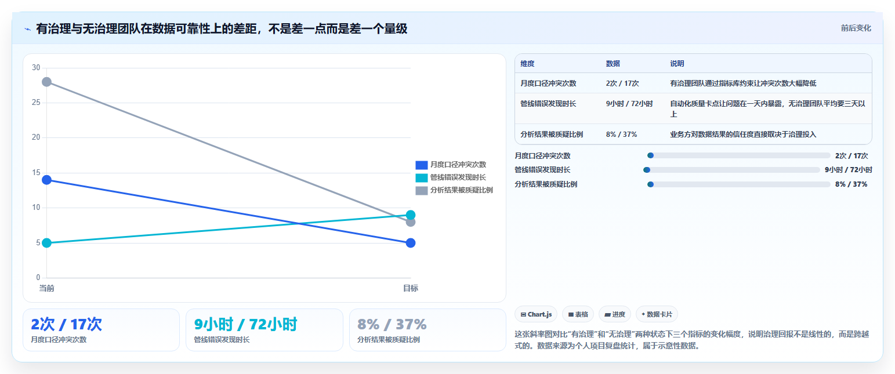Viewport: 895px width, 374px height.
Task: Click the blue data point at 当前 14
Action: 46,180
